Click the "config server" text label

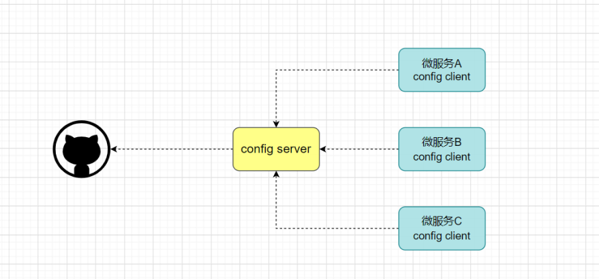276,149
